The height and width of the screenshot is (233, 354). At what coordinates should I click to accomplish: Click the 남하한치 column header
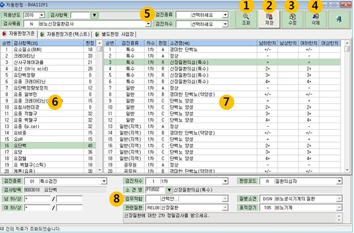tap(267, 43)
